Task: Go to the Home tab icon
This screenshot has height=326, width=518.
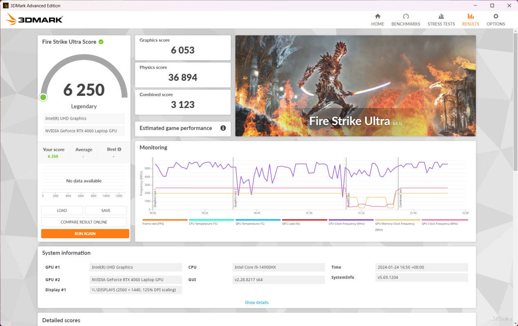Action: [x=377, y=16]
